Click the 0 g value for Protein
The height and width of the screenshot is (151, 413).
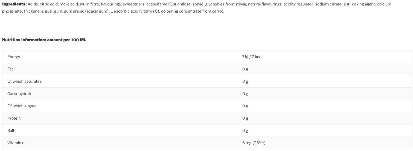point(245,118)
